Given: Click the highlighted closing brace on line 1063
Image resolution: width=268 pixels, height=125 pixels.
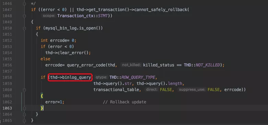Looking at the screenshot, I should tap(42, 108).
